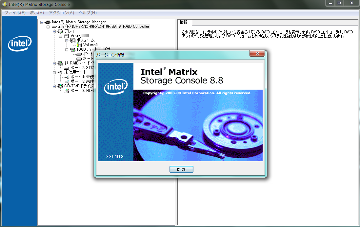Click the green Volume0 volume icon

79,45
